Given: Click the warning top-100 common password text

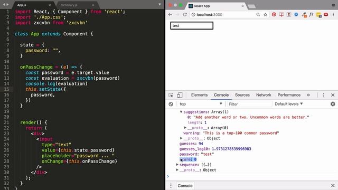Looking at the screenshot, I should pos(241,133).
